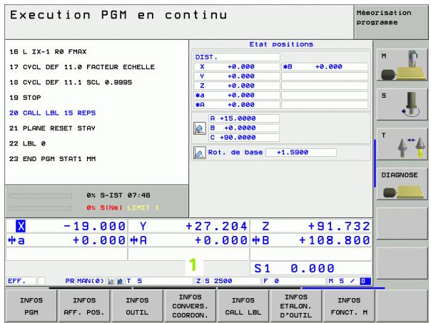
Task: Open INFOS OUTIL softkey
Action: pyautogui.click(x=137, y=306)
